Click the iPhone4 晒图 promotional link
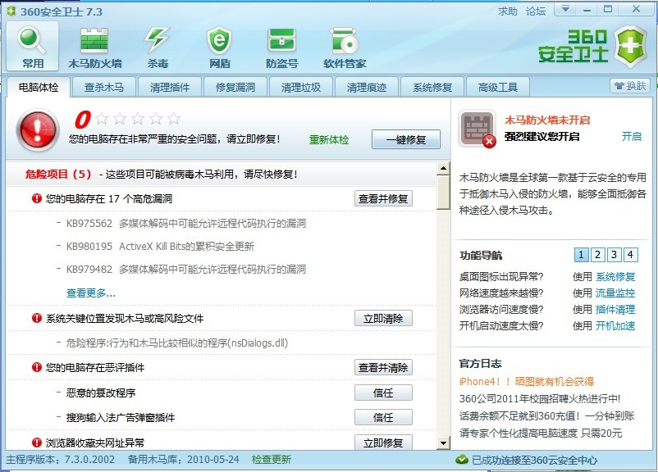The height and width of the screenshot is (472, 658). tap(527, 382)
